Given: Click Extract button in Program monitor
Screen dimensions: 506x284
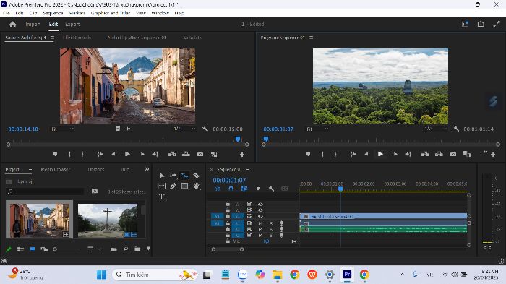Looking at the screenshot, I should click(x=439, y=154).
